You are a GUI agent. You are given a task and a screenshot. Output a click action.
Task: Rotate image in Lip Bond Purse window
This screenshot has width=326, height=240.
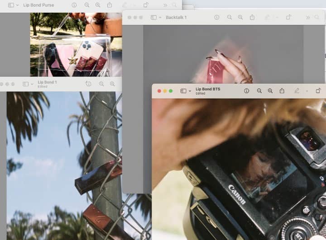pyautogui.click(x=146, y=5)
